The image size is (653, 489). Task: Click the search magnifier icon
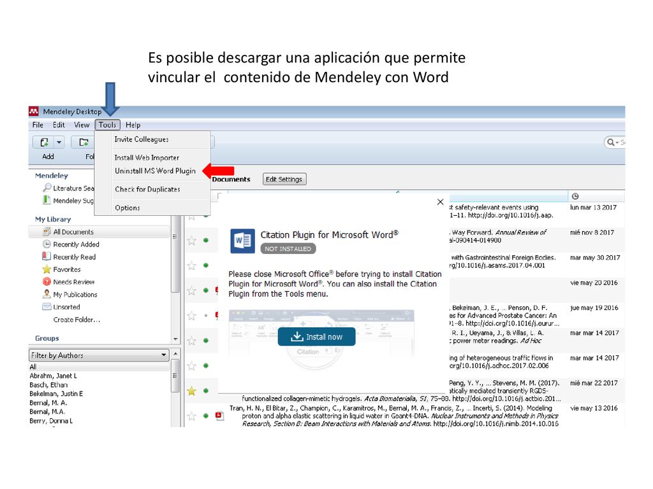pyautogui.click(x=610, y=142)
